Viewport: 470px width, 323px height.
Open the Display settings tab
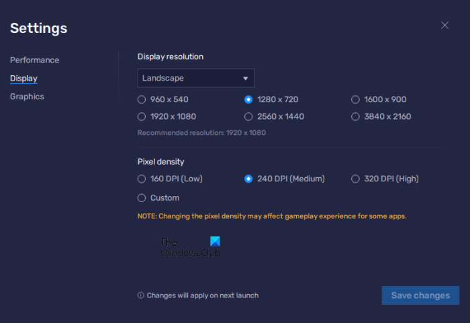point(23,79)
